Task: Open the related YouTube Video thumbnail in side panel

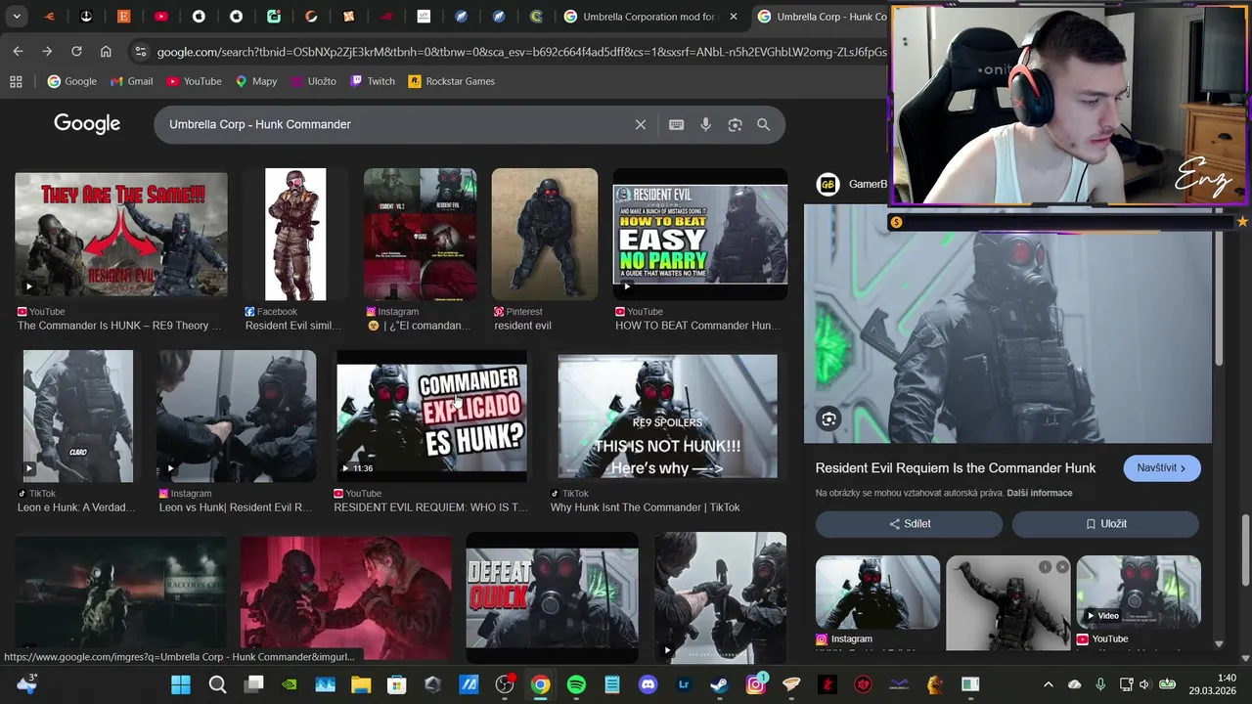Action: (1139, 593)
